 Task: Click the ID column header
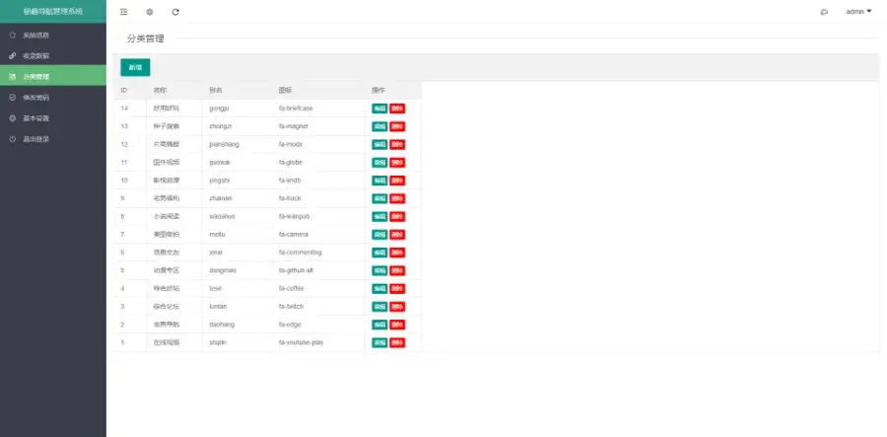124,91
